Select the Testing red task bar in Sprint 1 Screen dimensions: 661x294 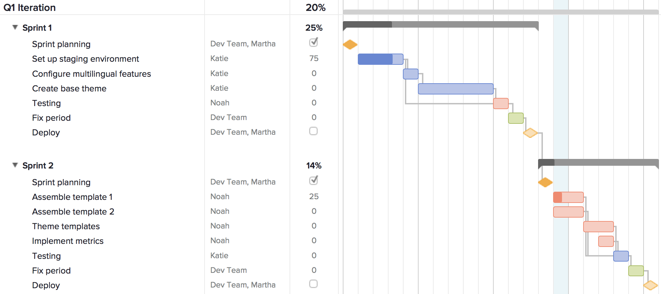[500, 103]
